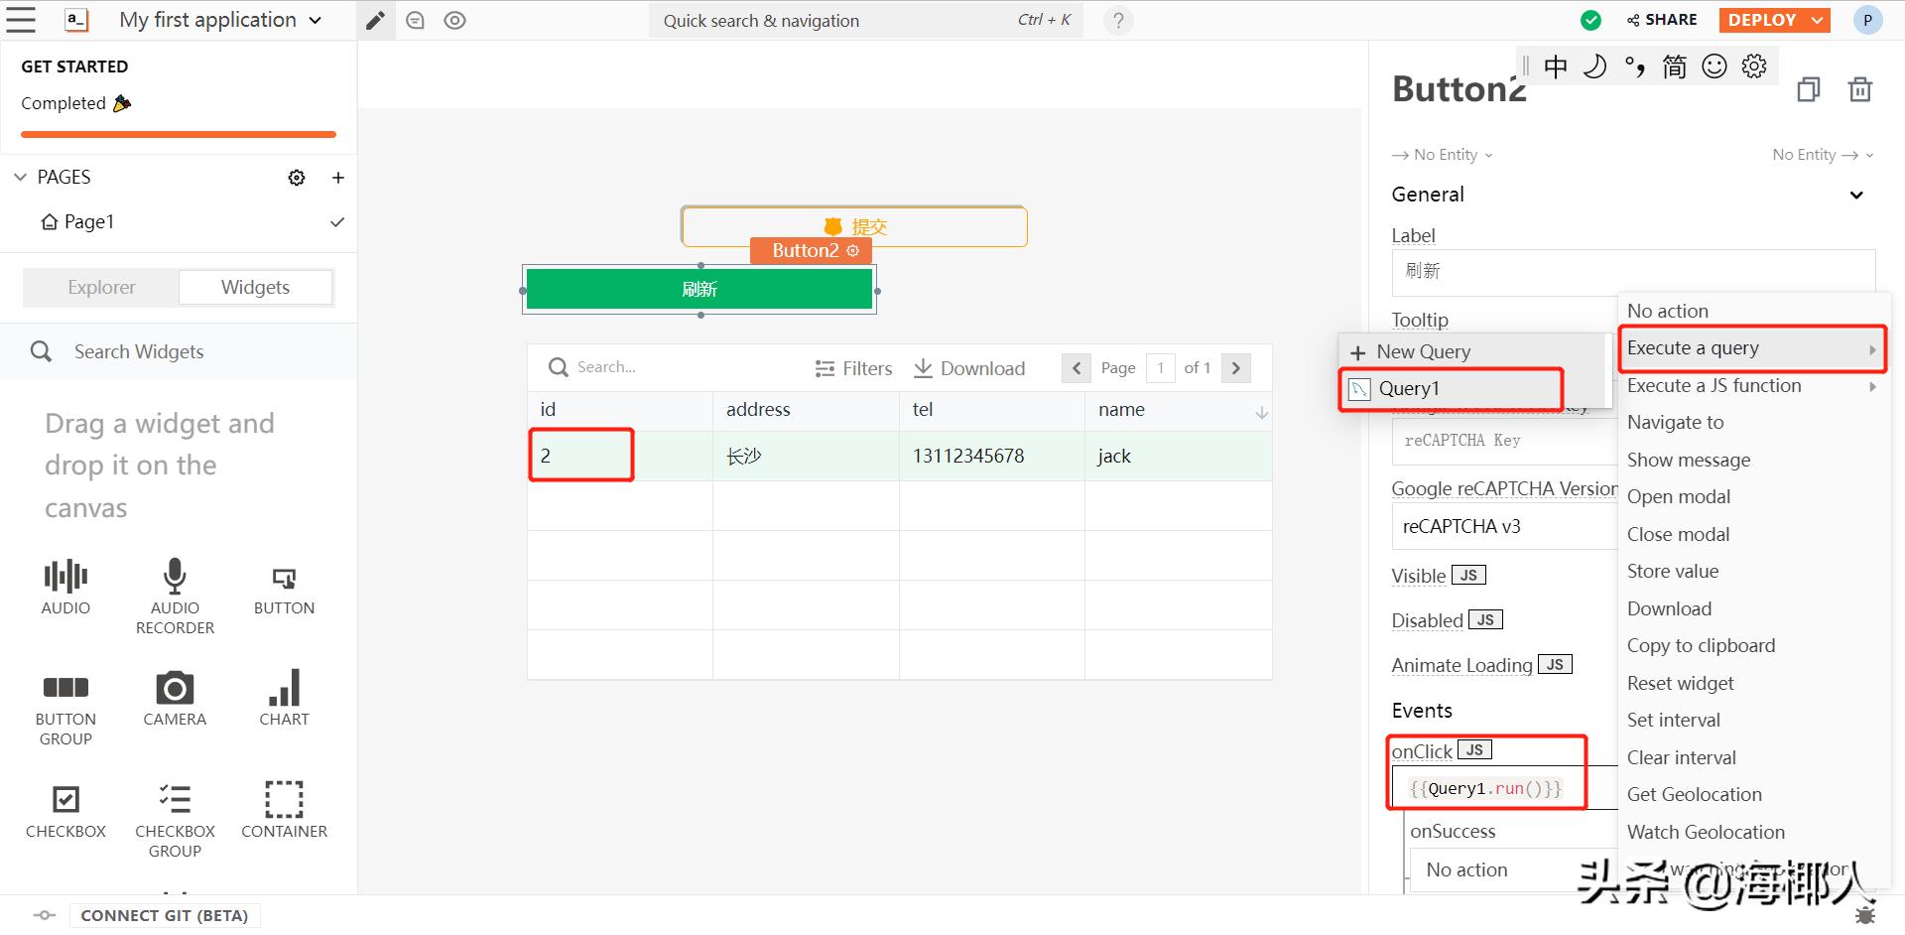Click the SHARE button

click(x=1662, y=20)
